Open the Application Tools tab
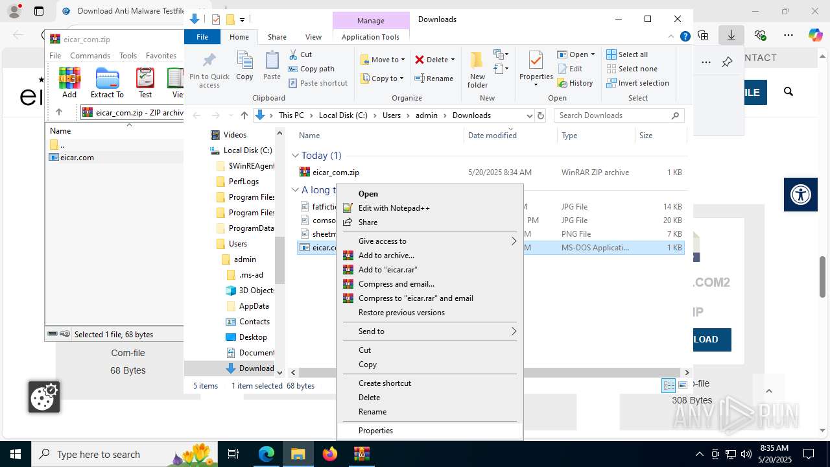 [370, 37]
